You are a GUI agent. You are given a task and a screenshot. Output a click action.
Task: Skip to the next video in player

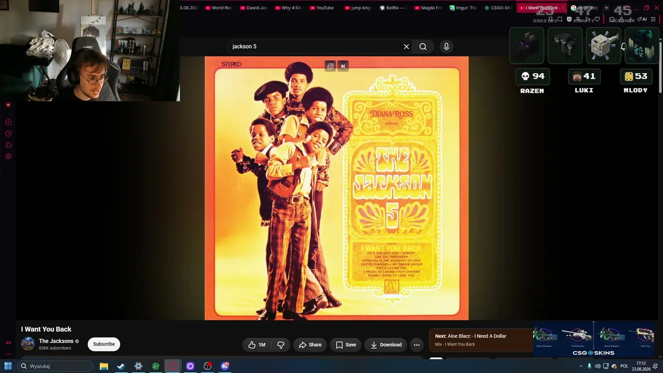point(343,66)
